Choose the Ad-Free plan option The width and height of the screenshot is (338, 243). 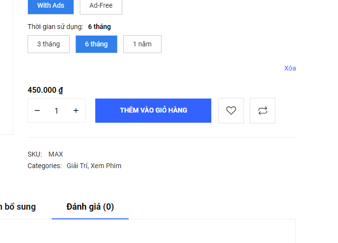coord(101,6)
